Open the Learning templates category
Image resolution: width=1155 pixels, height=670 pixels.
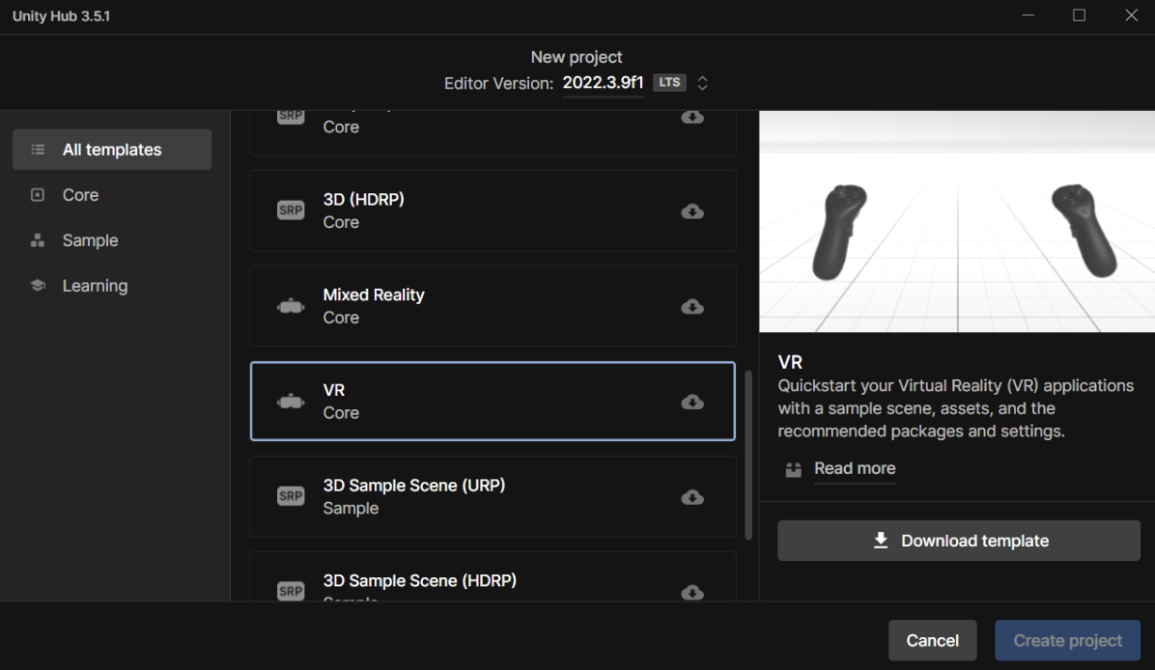click(x=95, y=286)
